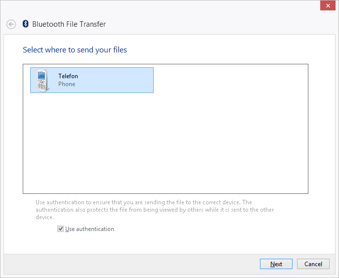Click the white margin right of device list
339x278 pixels.
(x=321, y=129)
